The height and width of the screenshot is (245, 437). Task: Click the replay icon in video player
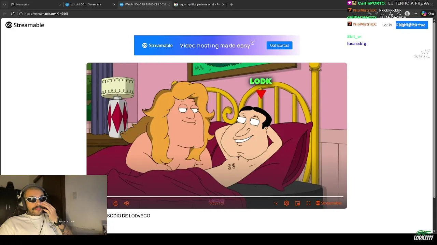(x=115, y=203)
